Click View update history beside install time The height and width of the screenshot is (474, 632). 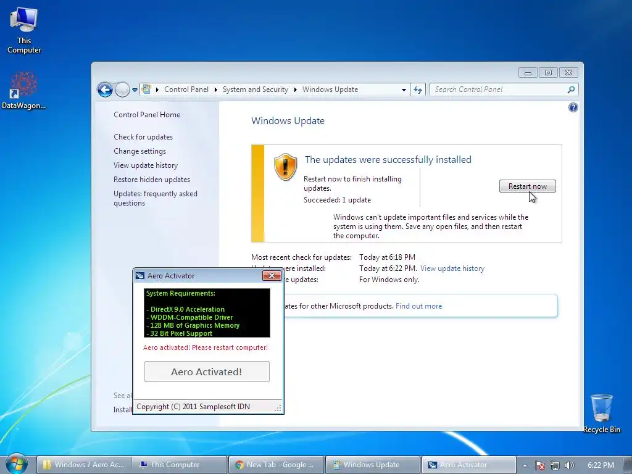coord(452,268)
